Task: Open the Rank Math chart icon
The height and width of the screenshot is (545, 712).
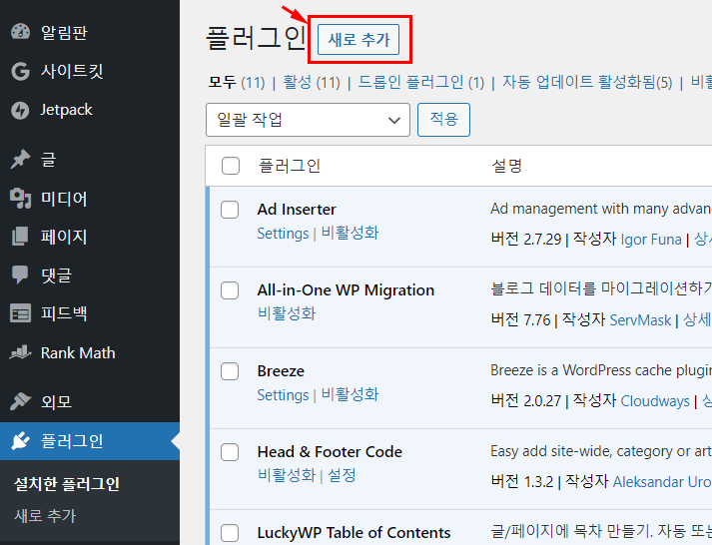Action: tap(20, 352)
